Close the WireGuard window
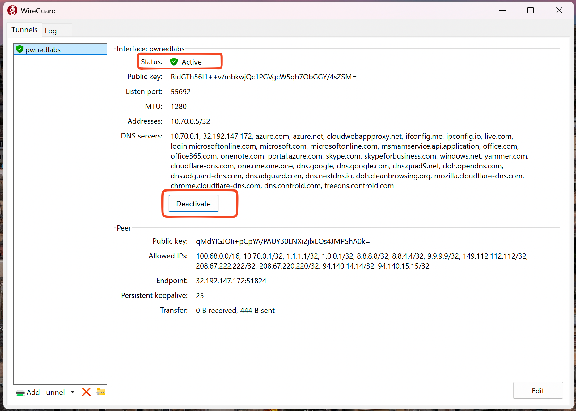 click(559, 11)
